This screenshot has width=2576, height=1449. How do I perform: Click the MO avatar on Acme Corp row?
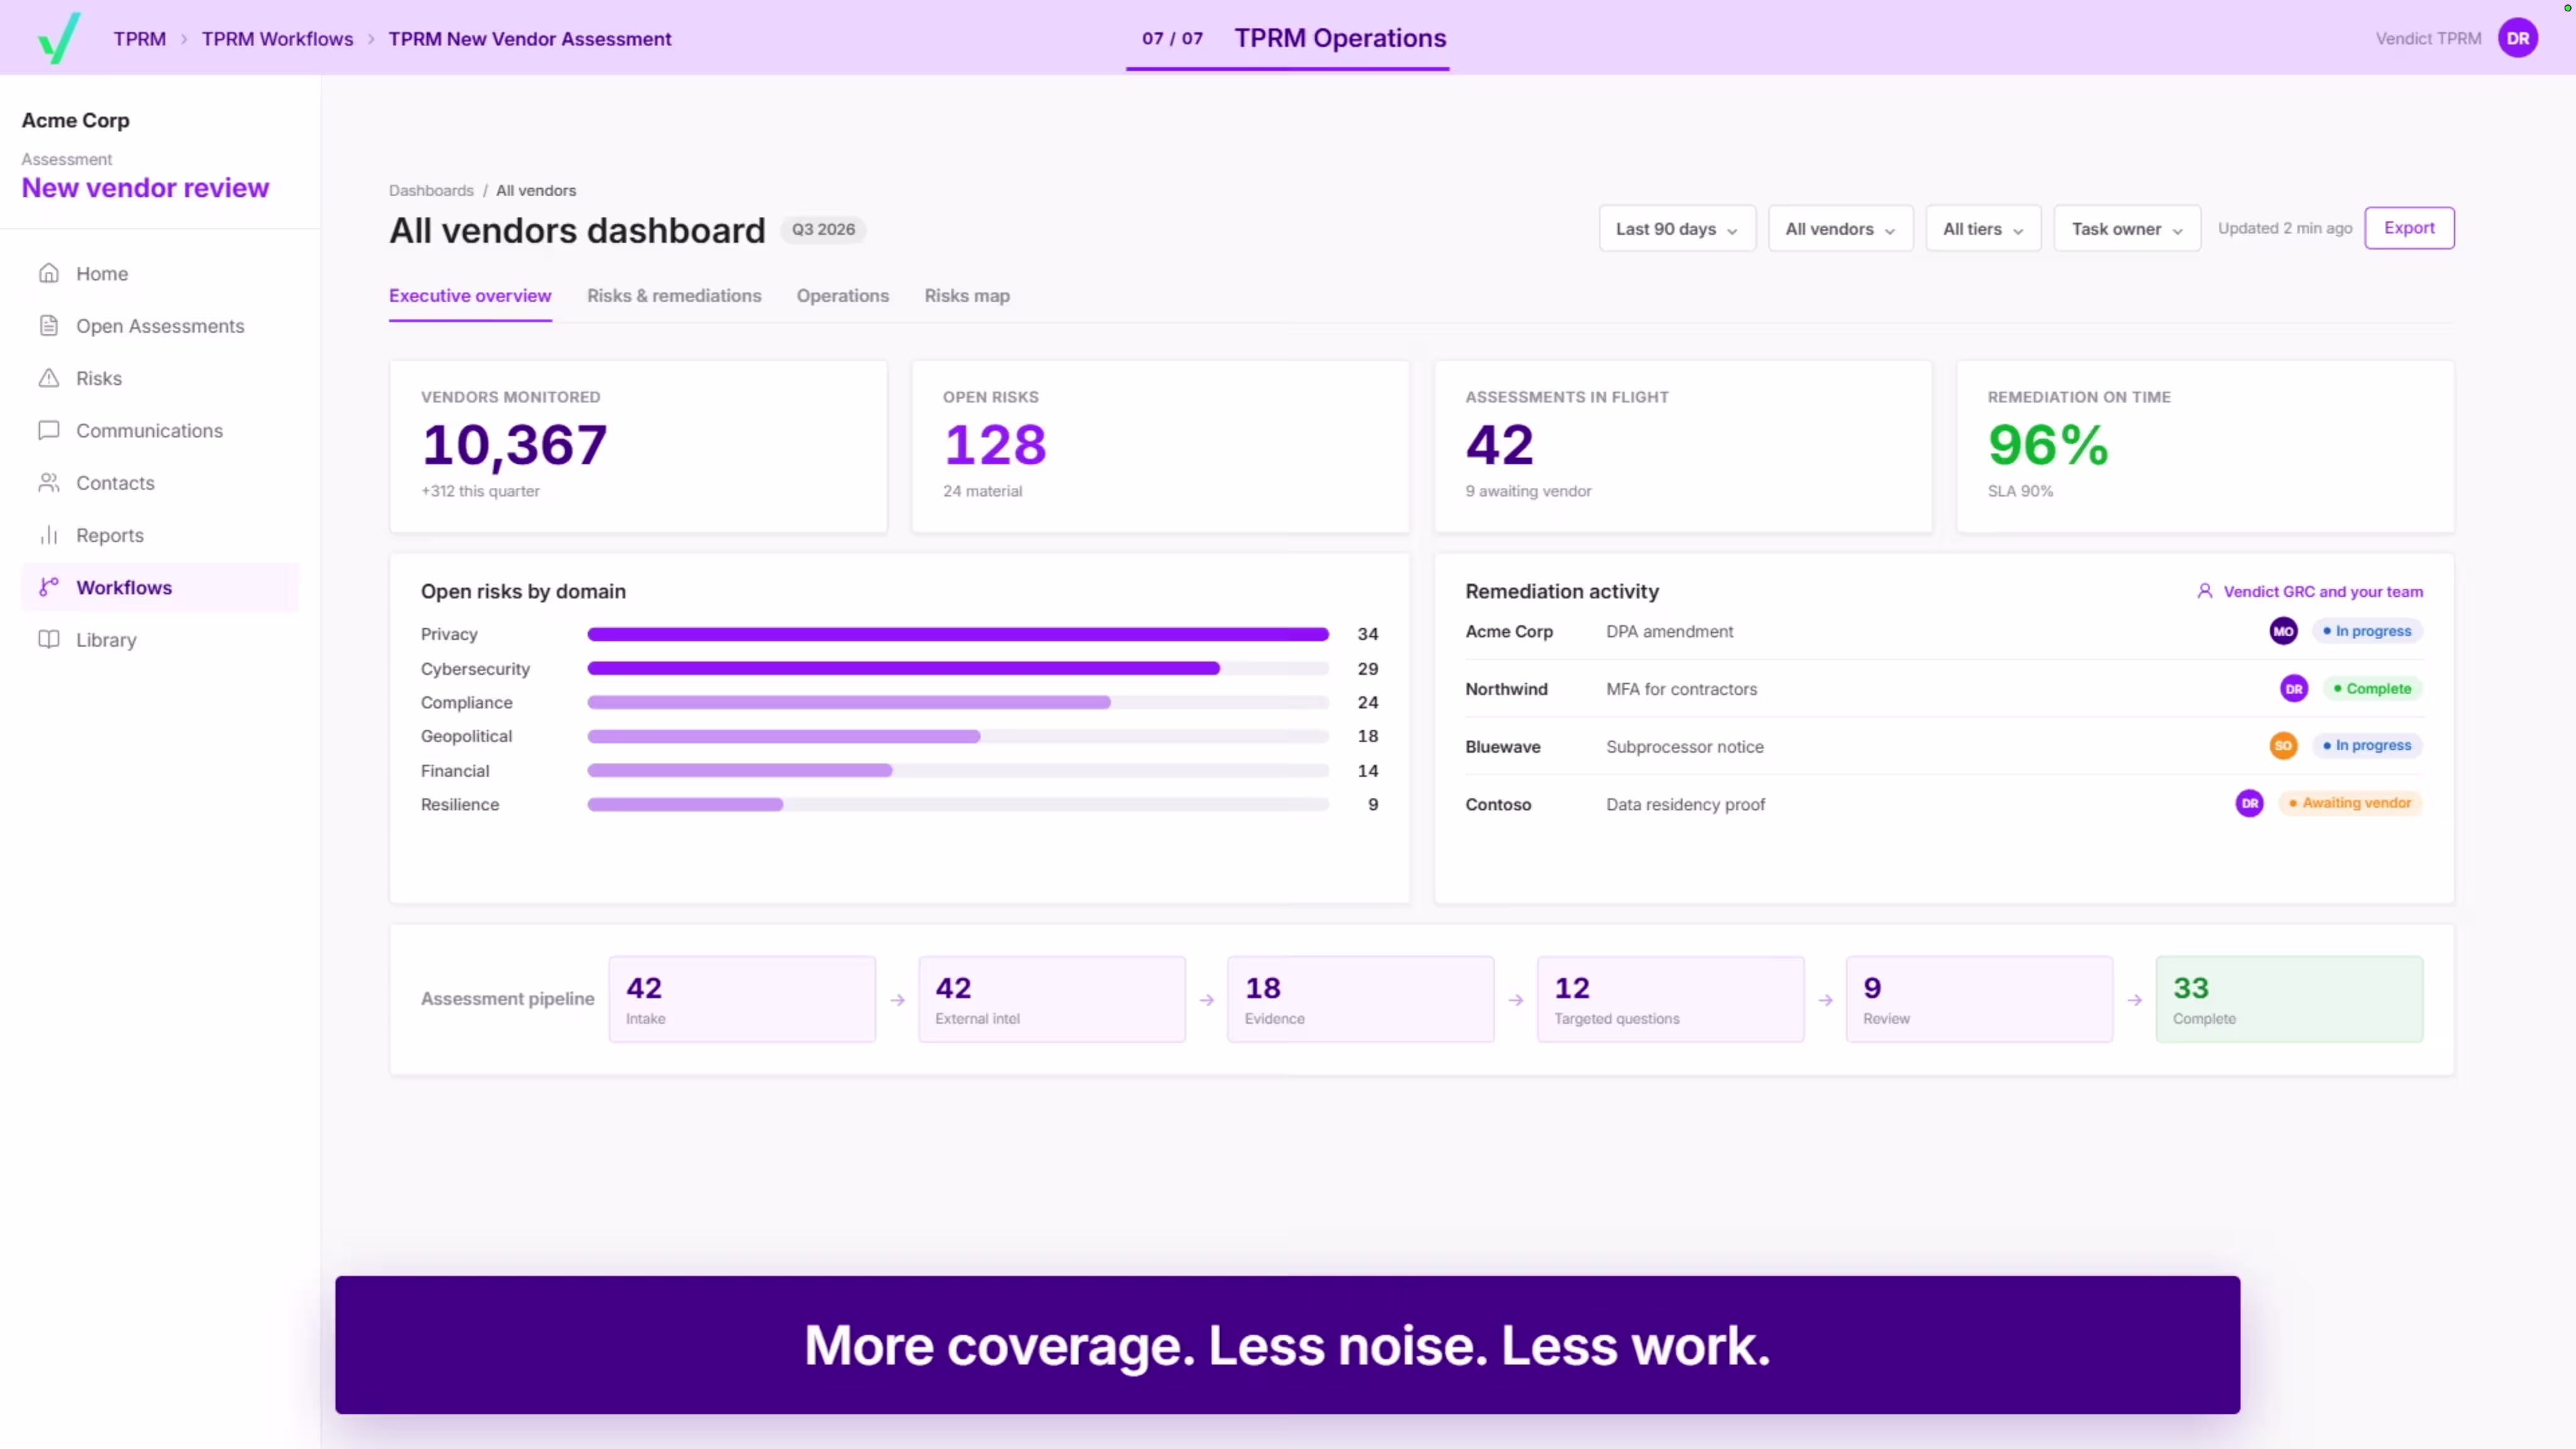click(2283, 631)
